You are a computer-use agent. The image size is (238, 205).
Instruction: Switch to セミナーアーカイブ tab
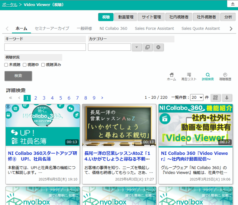coord(52,28)
